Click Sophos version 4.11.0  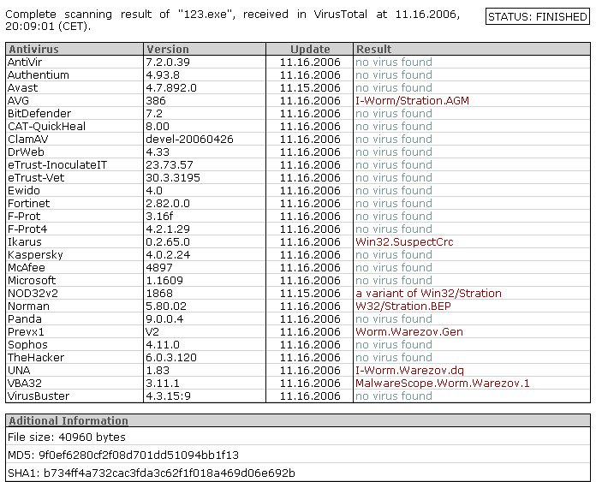click(x=163, y=345)
